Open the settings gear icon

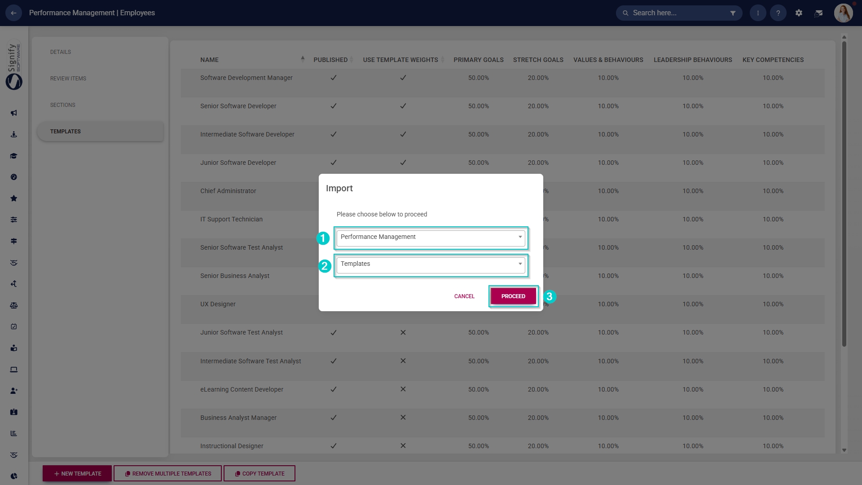pyautogui.click(x=799, y=13)
